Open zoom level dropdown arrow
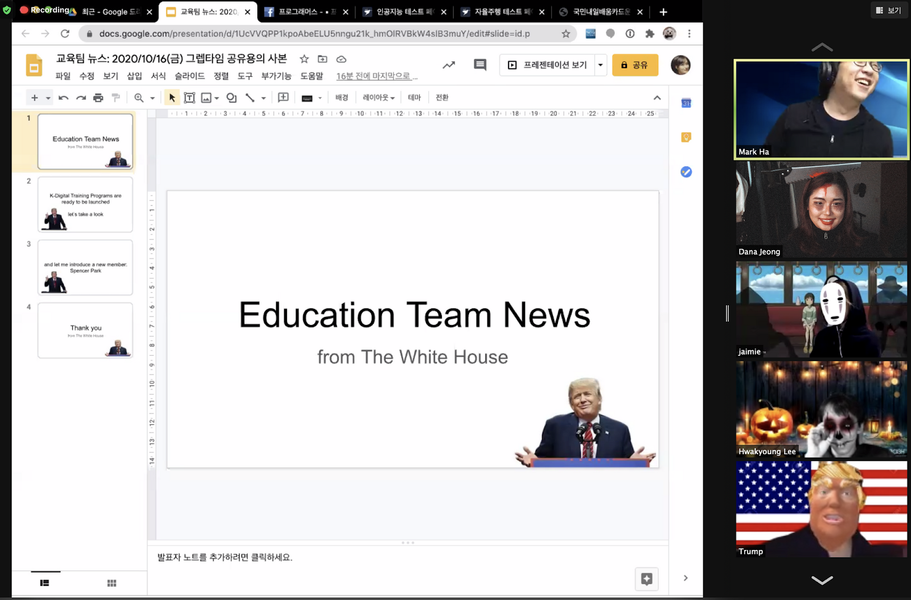 pyautogui.click(x=153, y=98)
